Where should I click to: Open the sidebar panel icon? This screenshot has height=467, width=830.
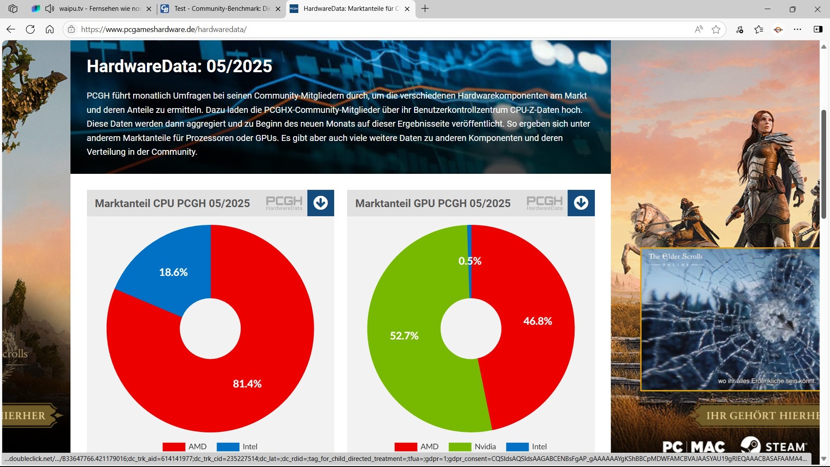[818, 29]
